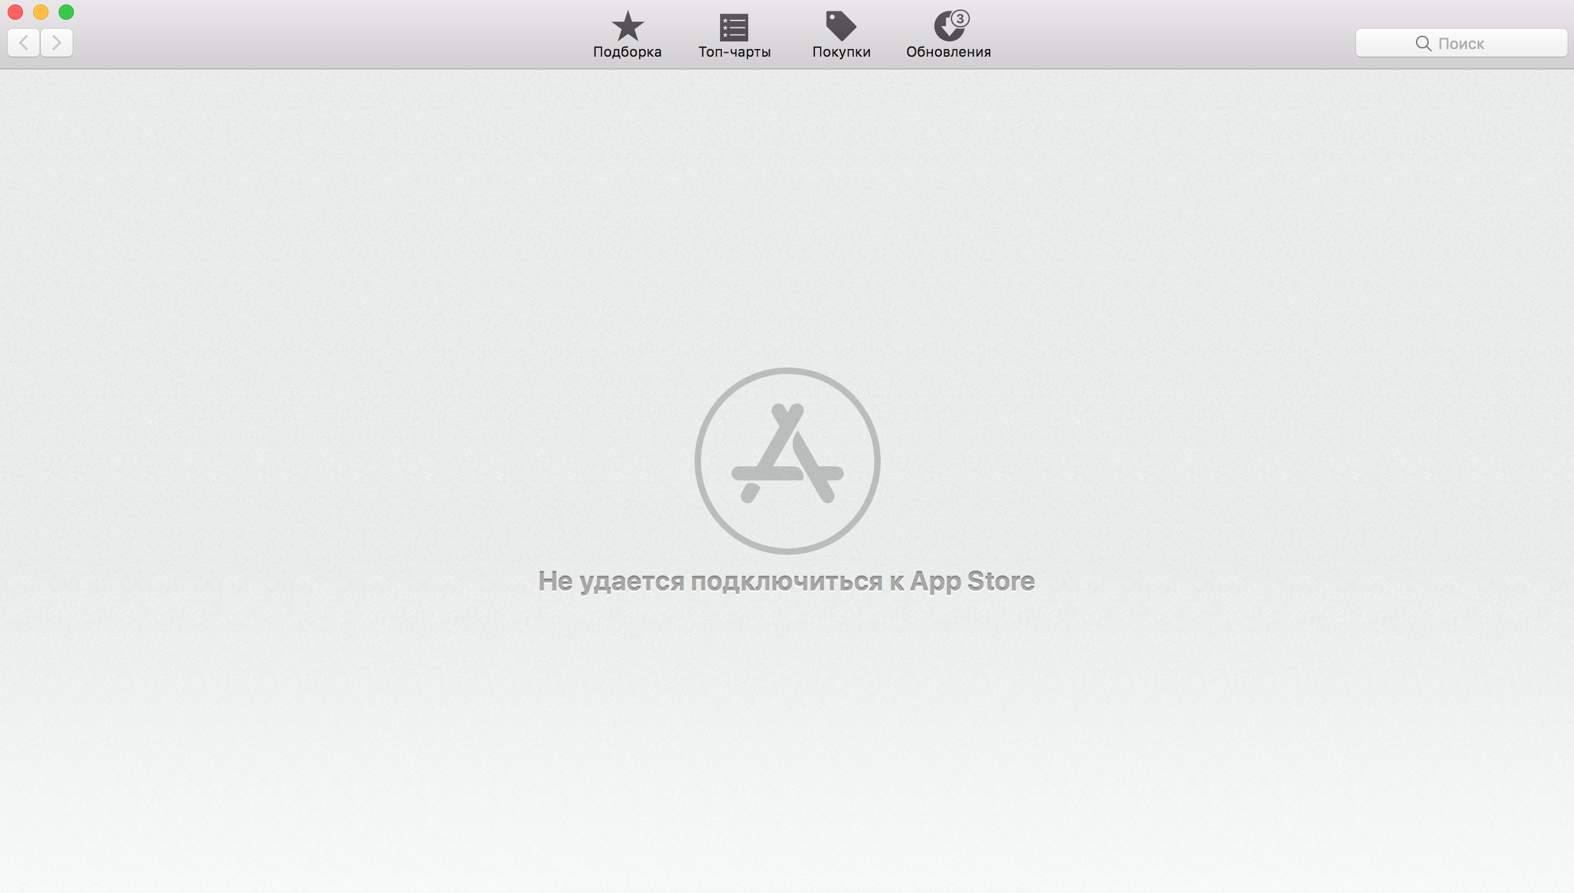1574x893 pixels.
Task: Go forward with the right arrow button
Action: click(57, 43)
